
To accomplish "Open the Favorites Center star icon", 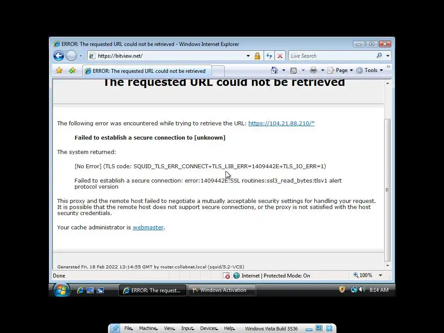I will pos(59,70).
